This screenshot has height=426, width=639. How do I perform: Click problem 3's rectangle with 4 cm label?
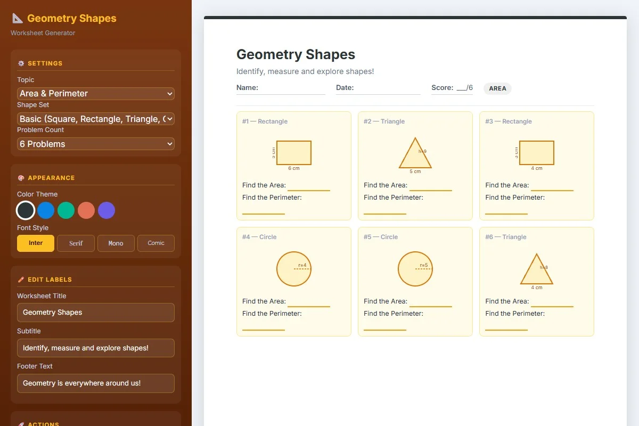(x=537, y=153)
